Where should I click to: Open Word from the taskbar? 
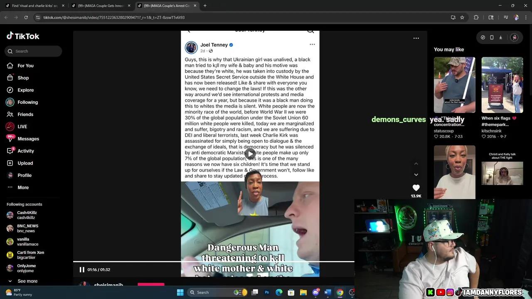point(328,292)
